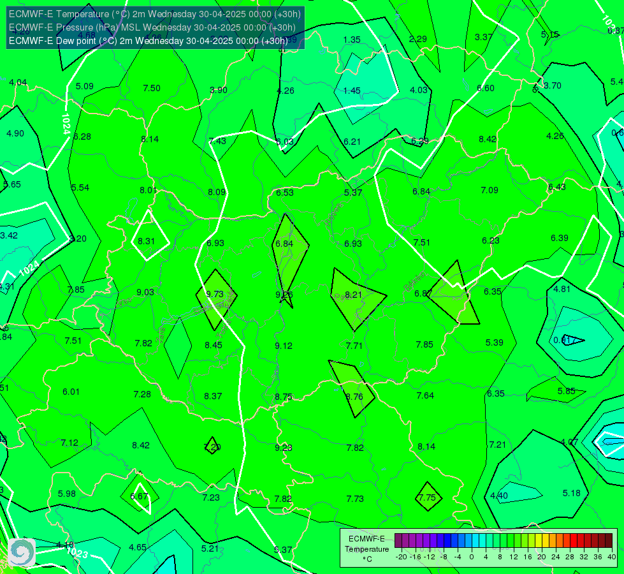Image resolution: width=624 pixels, height=574 pixels.
Task: Click the 5.21 grid value
Action: tap(210, 549)
